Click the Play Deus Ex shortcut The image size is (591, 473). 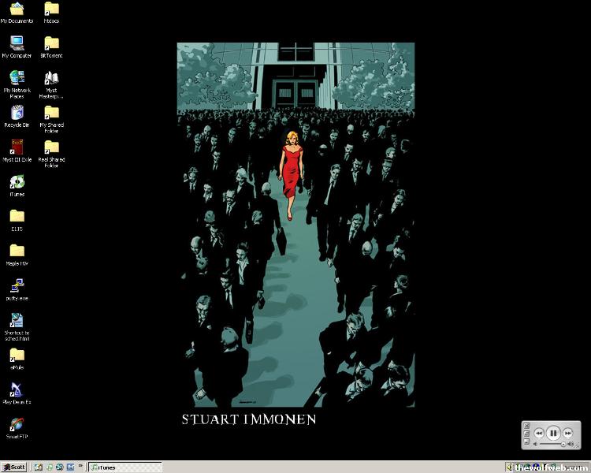[x=17, y=390]
